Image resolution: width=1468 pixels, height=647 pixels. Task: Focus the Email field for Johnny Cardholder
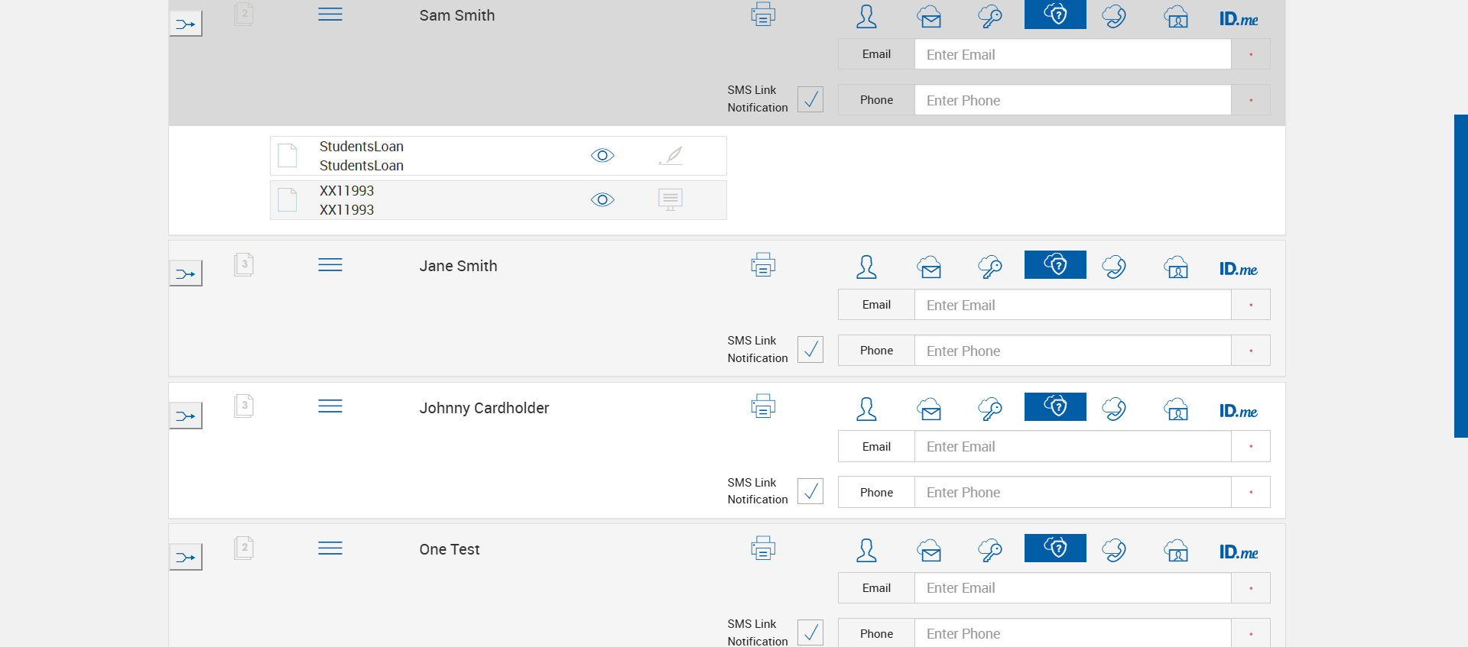point(1073,447)
